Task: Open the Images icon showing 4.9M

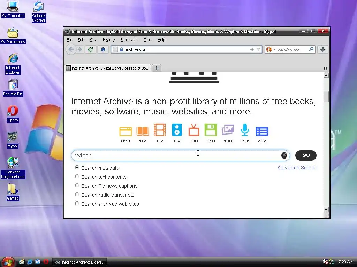Action: pyautogui.click(x=228, y=130)
